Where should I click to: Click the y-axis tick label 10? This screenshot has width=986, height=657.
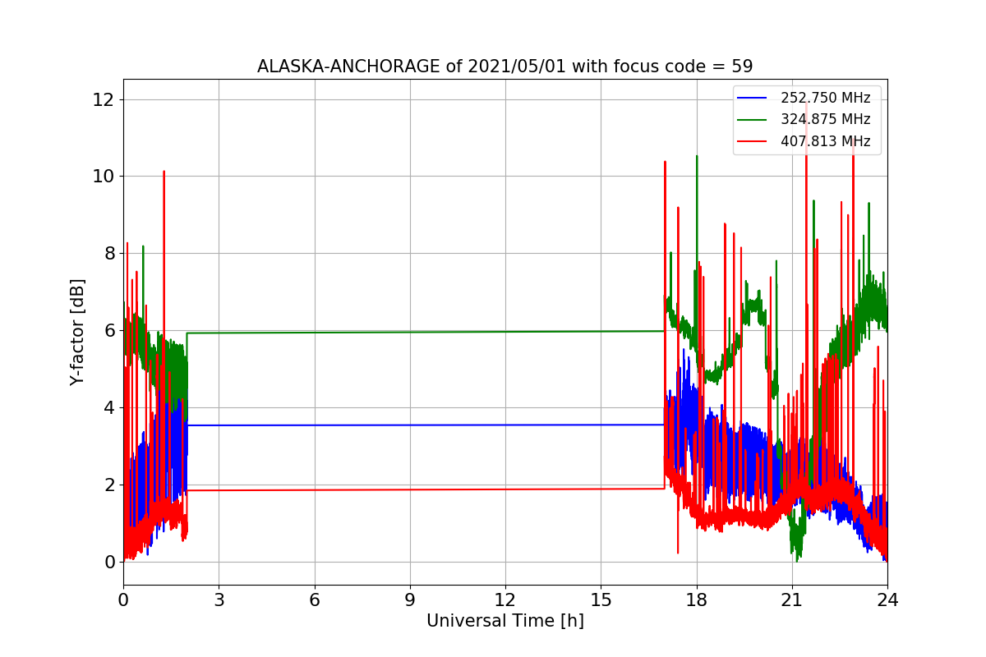(104, 176)
